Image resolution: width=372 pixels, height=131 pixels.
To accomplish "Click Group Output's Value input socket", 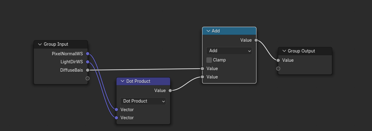I will tap(278, 60).
